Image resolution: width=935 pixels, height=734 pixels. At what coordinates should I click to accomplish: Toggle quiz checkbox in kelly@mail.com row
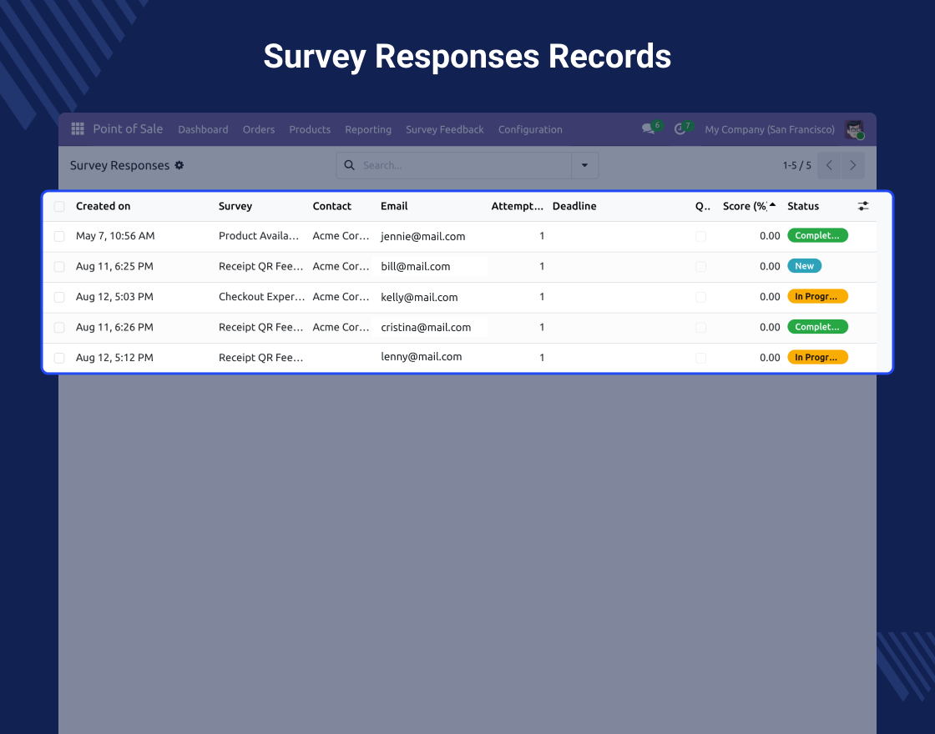point(700,297)
